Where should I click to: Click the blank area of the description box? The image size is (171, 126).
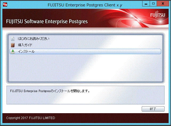[85, 99]
